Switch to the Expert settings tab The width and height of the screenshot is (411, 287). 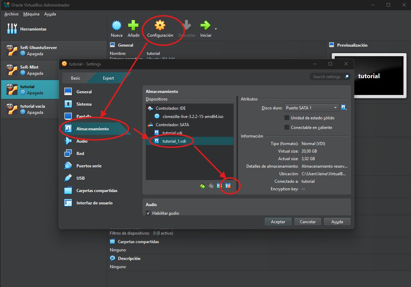tap(108, 78)
